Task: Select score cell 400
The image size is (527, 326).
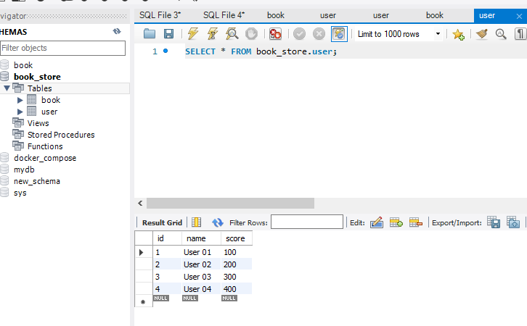Action: tap(236, 289)
